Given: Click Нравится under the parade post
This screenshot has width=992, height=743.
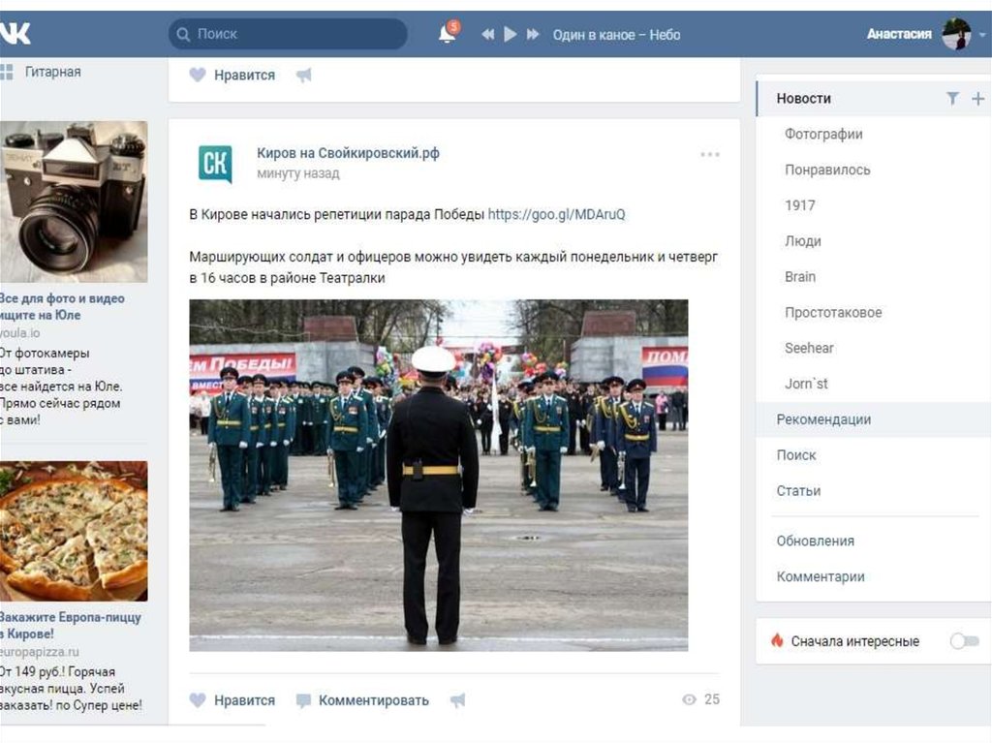Looking at the screenshot, I should pyautogui.click(x=244, y=700).
